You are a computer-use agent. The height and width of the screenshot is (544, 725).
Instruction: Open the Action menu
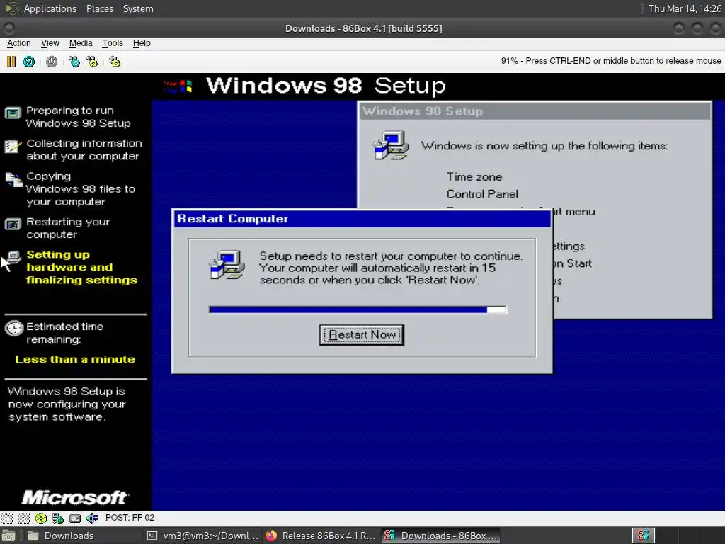click(19, 43)
